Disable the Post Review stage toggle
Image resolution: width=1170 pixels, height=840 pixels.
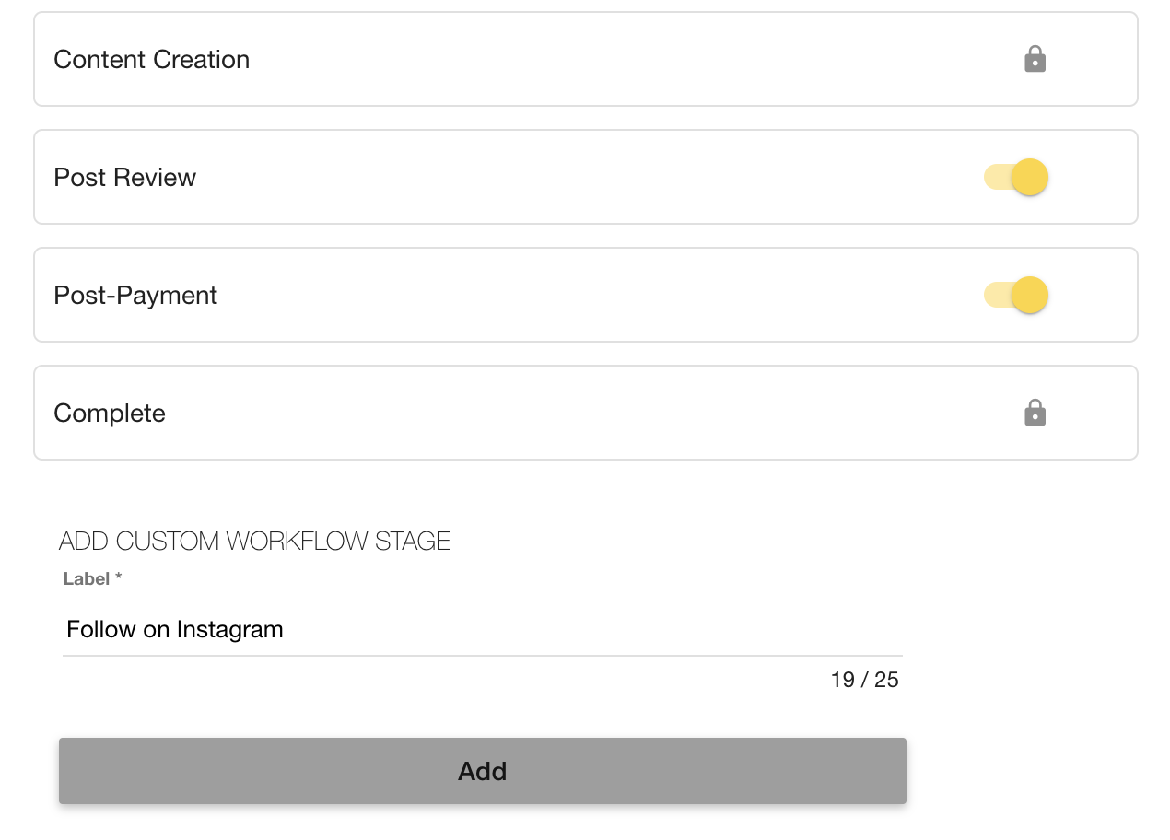[1016, 177]
